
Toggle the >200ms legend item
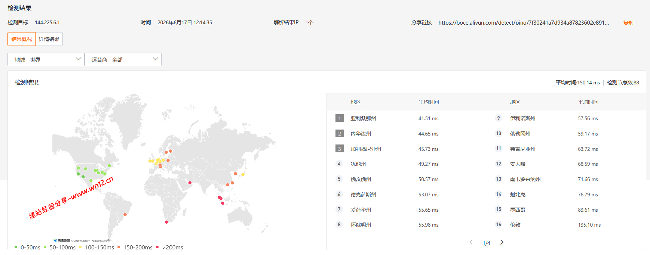coord(170,247)
